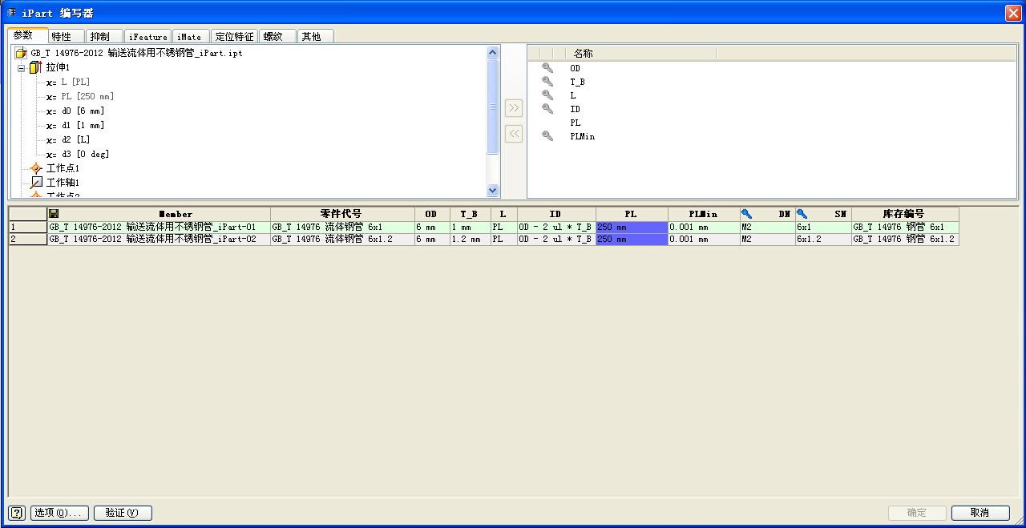Viewport: 1026px width, 528px height.
Task: Click the blue key icon in SN column header
Action: (802, 214)
